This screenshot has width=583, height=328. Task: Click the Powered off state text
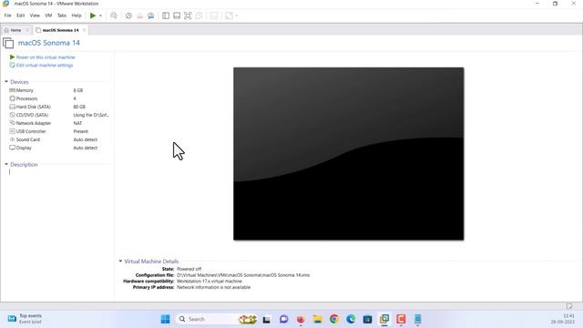click(x=189, y=269)
